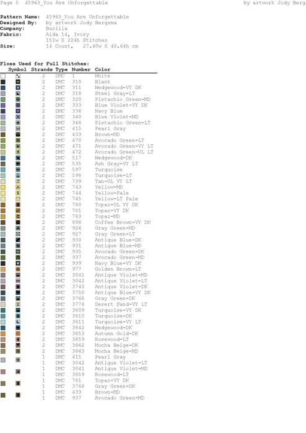Click the Wedgewood-DK 517 color swatch
The height and width of the screenshot is (433, 306).
tap(3, 158)
